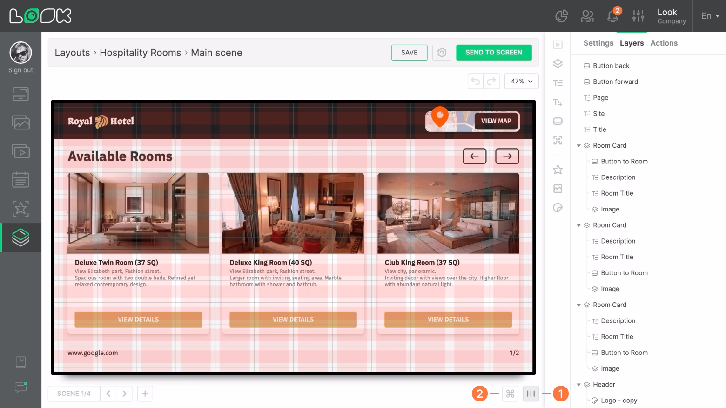The width and height of the screenshot is (726, 408).
Task: Select the text tool in tool strip
Action: tap(558, 83)
